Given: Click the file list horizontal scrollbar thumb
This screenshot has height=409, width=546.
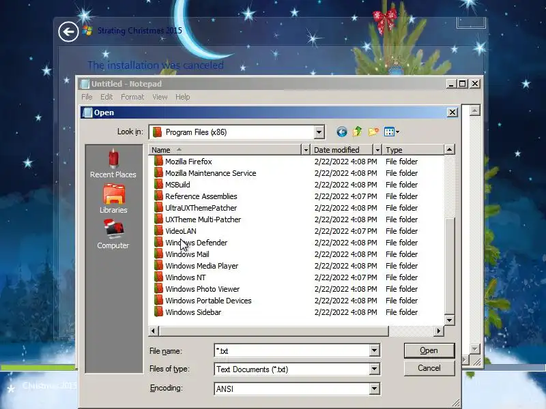Looking at the screenshot, I should click(274, 331).
